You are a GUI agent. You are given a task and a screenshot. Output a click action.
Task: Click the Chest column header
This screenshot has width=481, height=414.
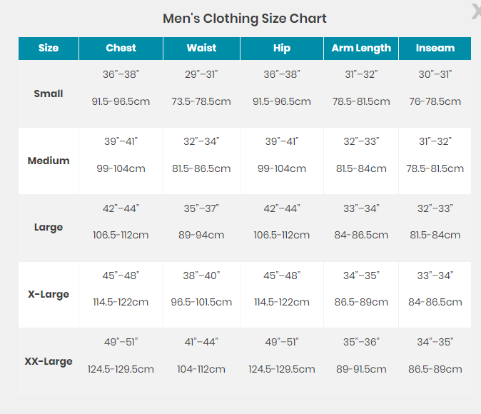click(x=121, y=48)
